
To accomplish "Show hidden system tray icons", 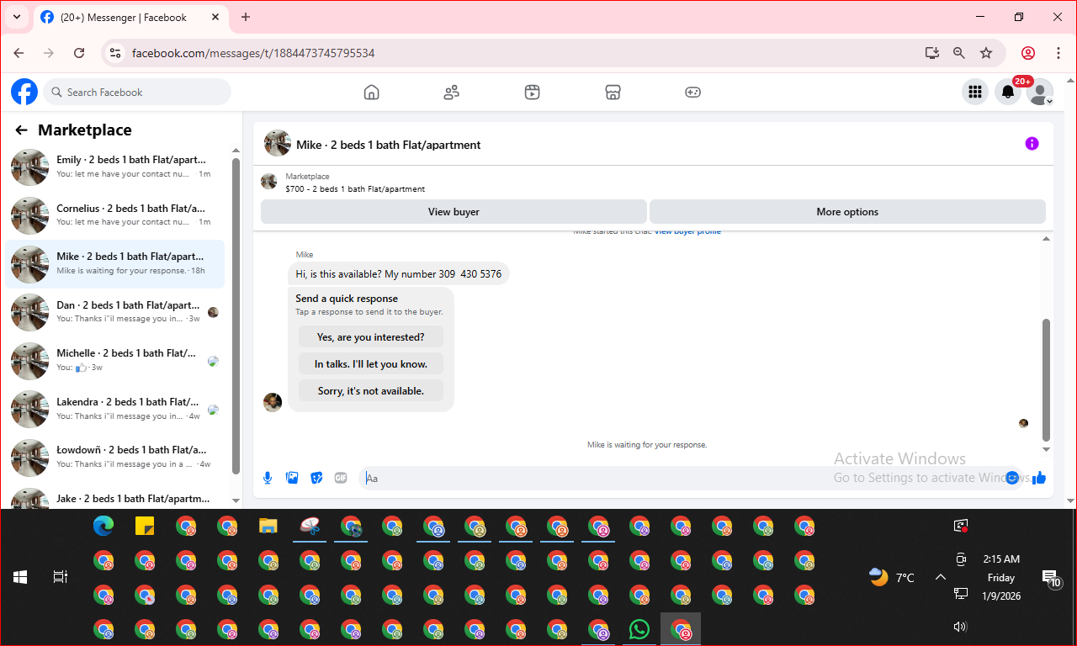I will click(x=941, y=577).
